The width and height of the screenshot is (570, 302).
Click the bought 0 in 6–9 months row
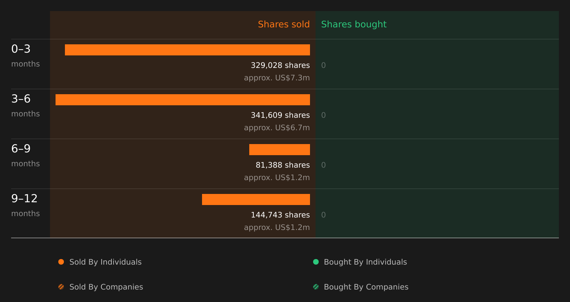click(x=324, y=165)
